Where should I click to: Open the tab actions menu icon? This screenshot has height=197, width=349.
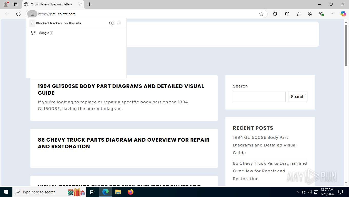pos(15,4)
